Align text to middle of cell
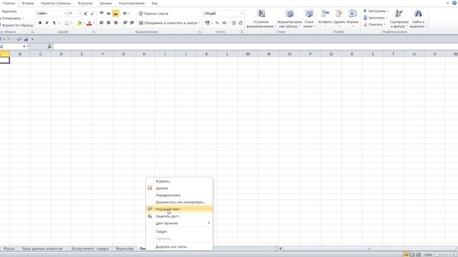The image size is (458, 257). coord(108,14)
